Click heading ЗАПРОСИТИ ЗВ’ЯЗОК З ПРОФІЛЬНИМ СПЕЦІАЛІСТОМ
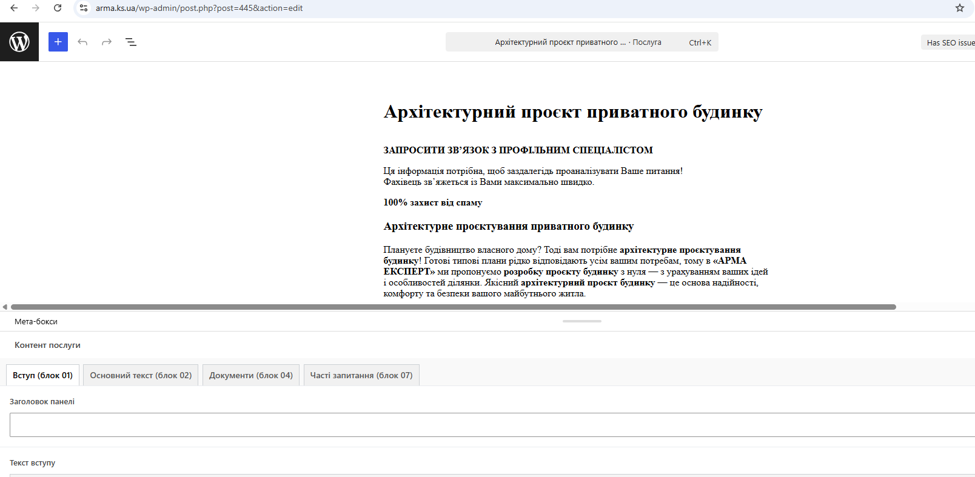Viewport: 975px width, 477px height. 518,150
